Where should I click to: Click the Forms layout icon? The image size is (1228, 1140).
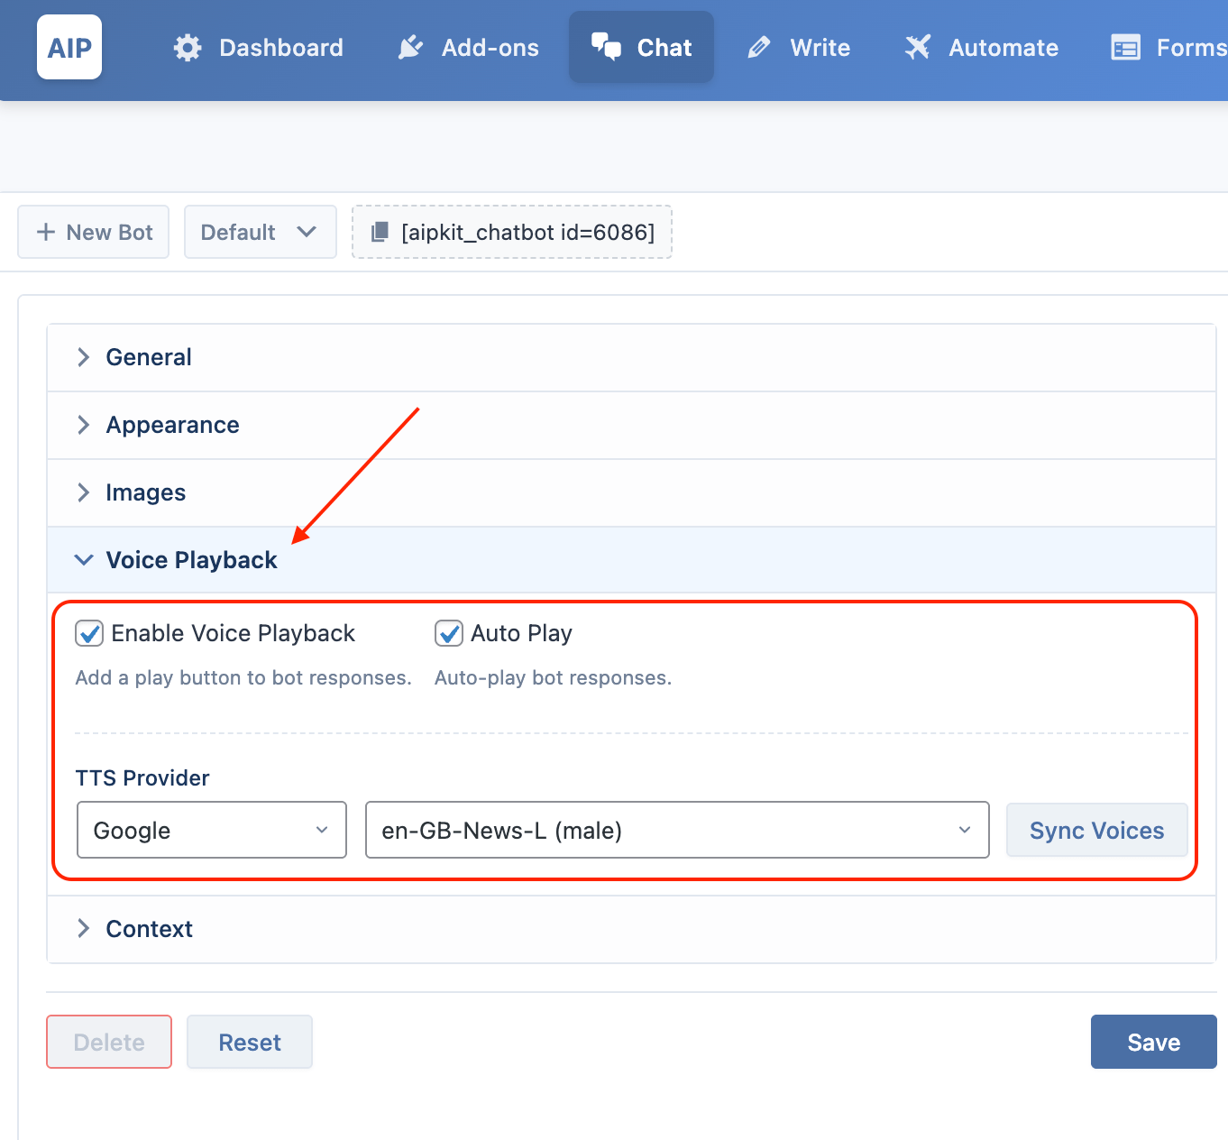[1125, 48]
